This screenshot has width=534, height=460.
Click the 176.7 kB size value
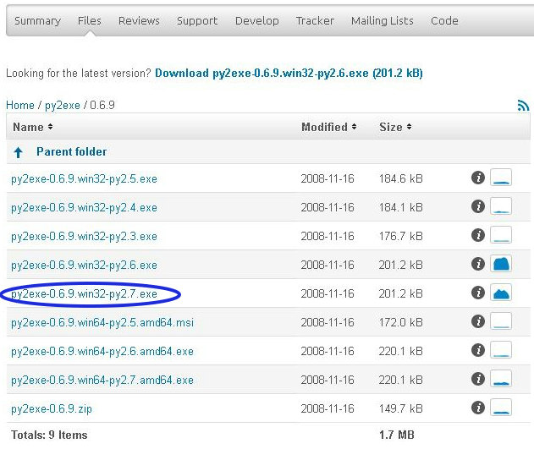tap(401, 236)
